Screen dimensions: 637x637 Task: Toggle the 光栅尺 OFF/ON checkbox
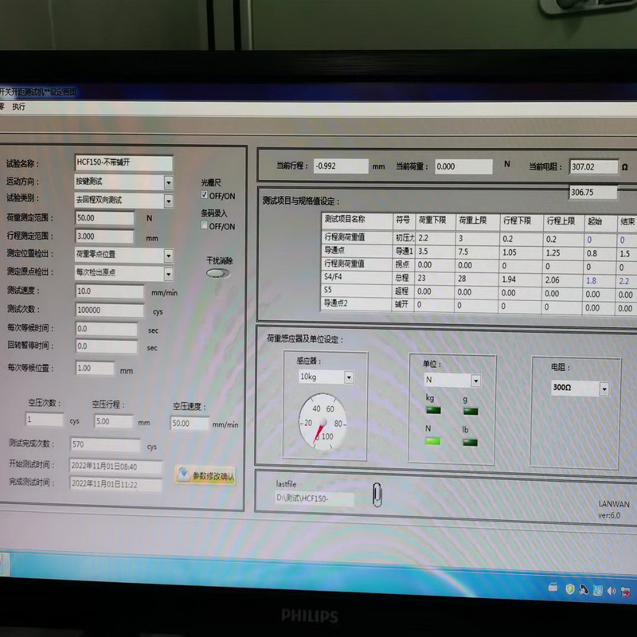tap(205, 195)
